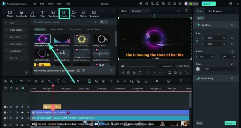Open the Full Quality dropdown
241x128 pixels.
tap(140, 11)
